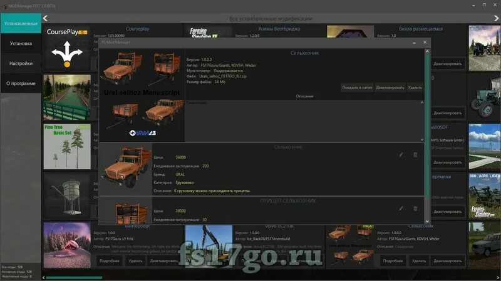The height and width of the screenshot is (281, 501).
Task: Close the FS Mod Manager dialog
Action: click(425, 42)
